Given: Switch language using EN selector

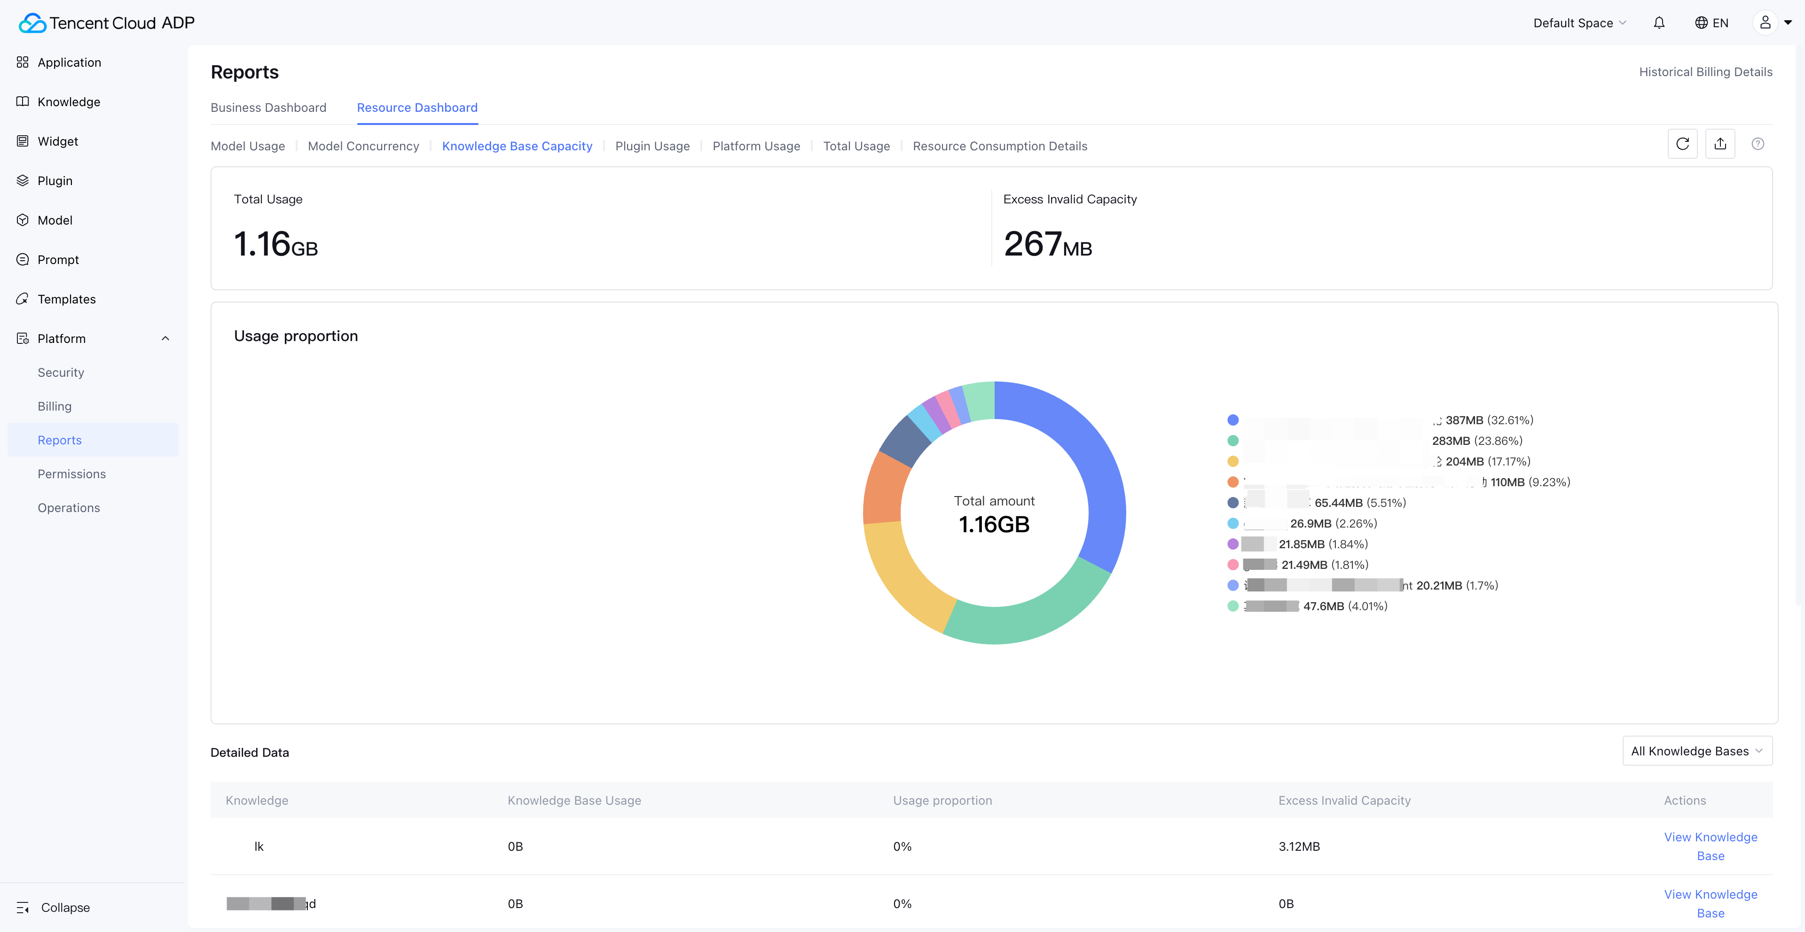Looking at the screenshot, I should [x=1711, y=23].
